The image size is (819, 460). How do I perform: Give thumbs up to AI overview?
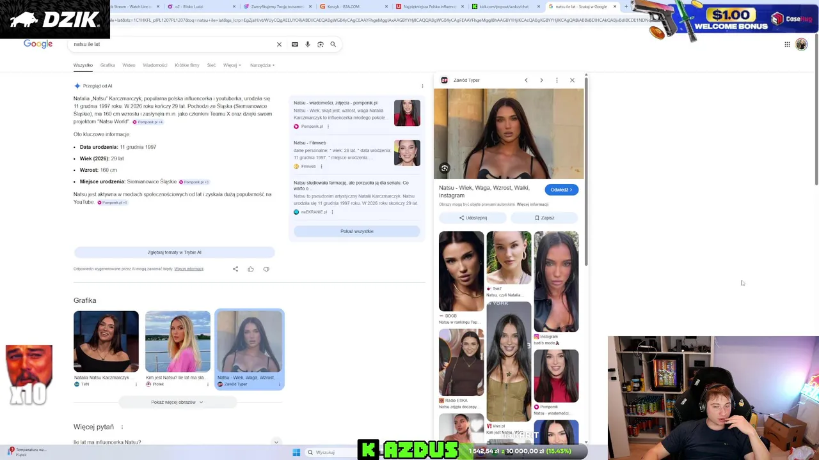pyautogui.click(x=250, y=269)
